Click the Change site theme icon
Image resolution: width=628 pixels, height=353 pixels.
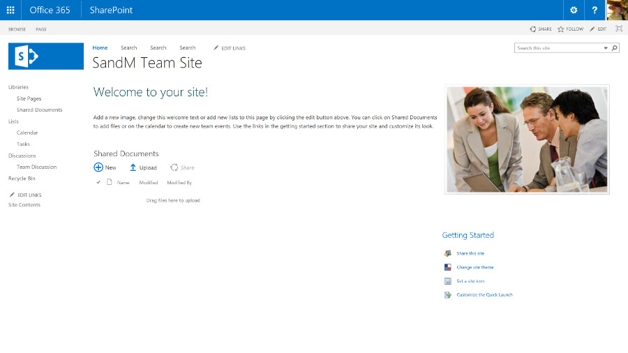(448, 267)
